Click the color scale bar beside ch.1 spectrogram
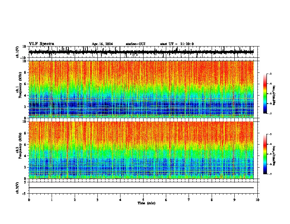 (x=265, y=94)
